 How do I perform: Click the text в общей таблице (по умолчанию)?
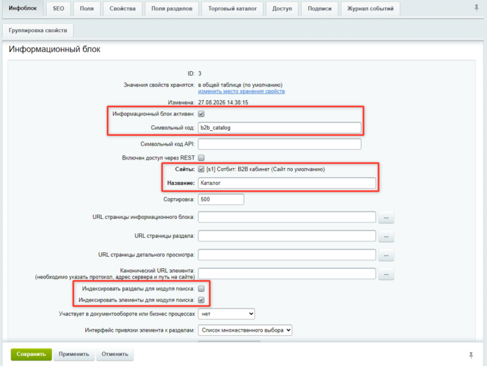(240, 85)
